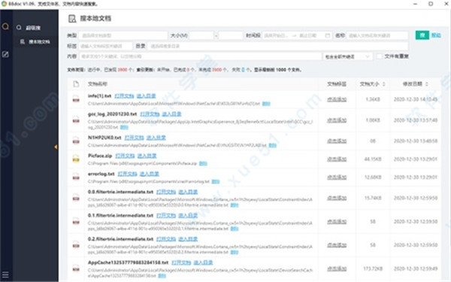451x282 pixels.
Task: Open the search section in the left rail
Action: [5, 26]
